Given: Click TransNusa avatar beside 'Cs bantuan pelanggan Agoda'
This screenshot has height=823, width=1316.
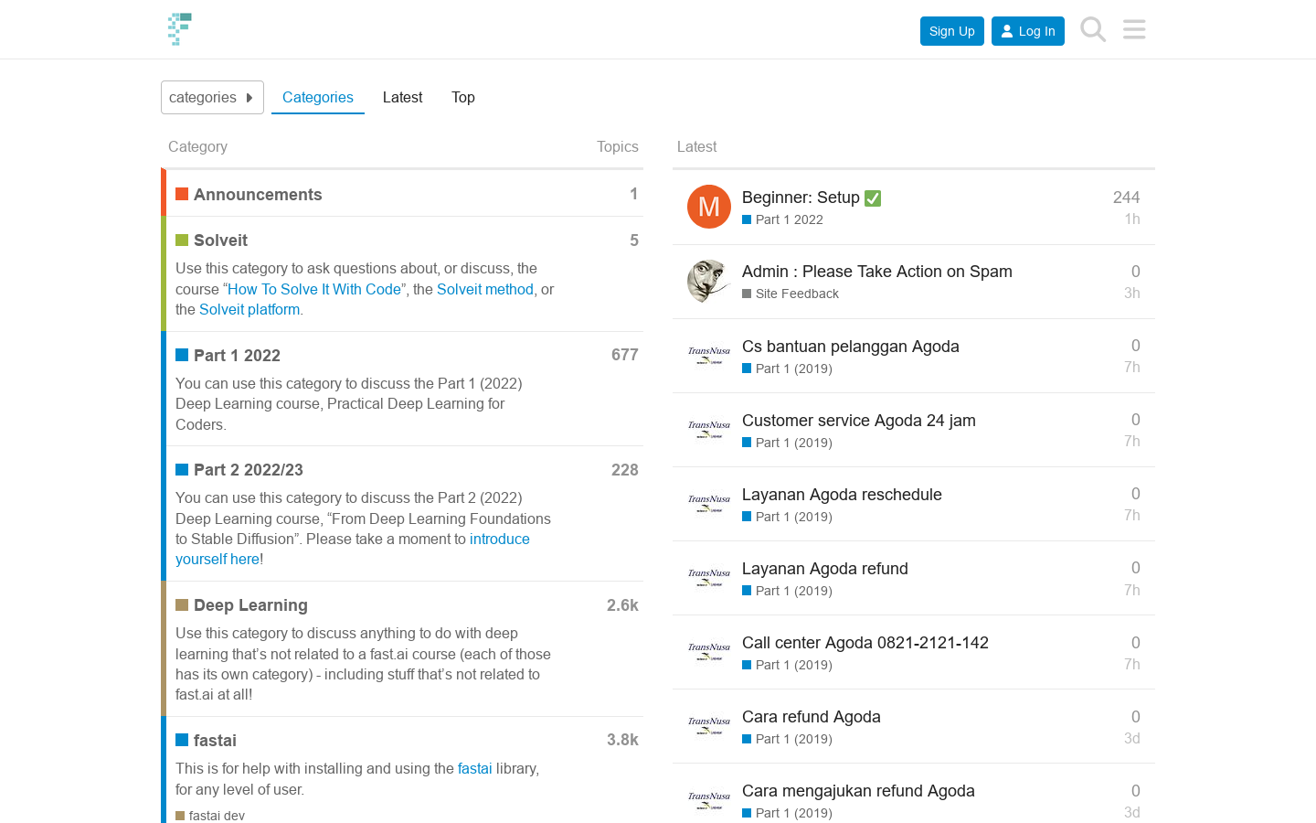Looking at the screenshot, I should tap(709, 355).
